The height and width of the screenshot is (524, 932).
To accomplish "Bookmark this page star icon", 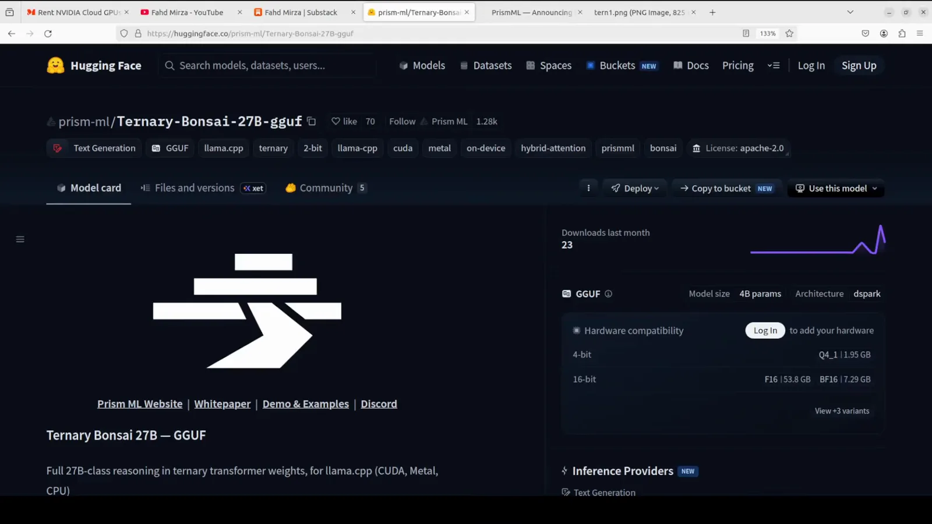I will tap(789, 34).
